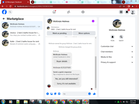Click the facebook.com address bar URL
The image size is (139, 104).
(35, 6)
